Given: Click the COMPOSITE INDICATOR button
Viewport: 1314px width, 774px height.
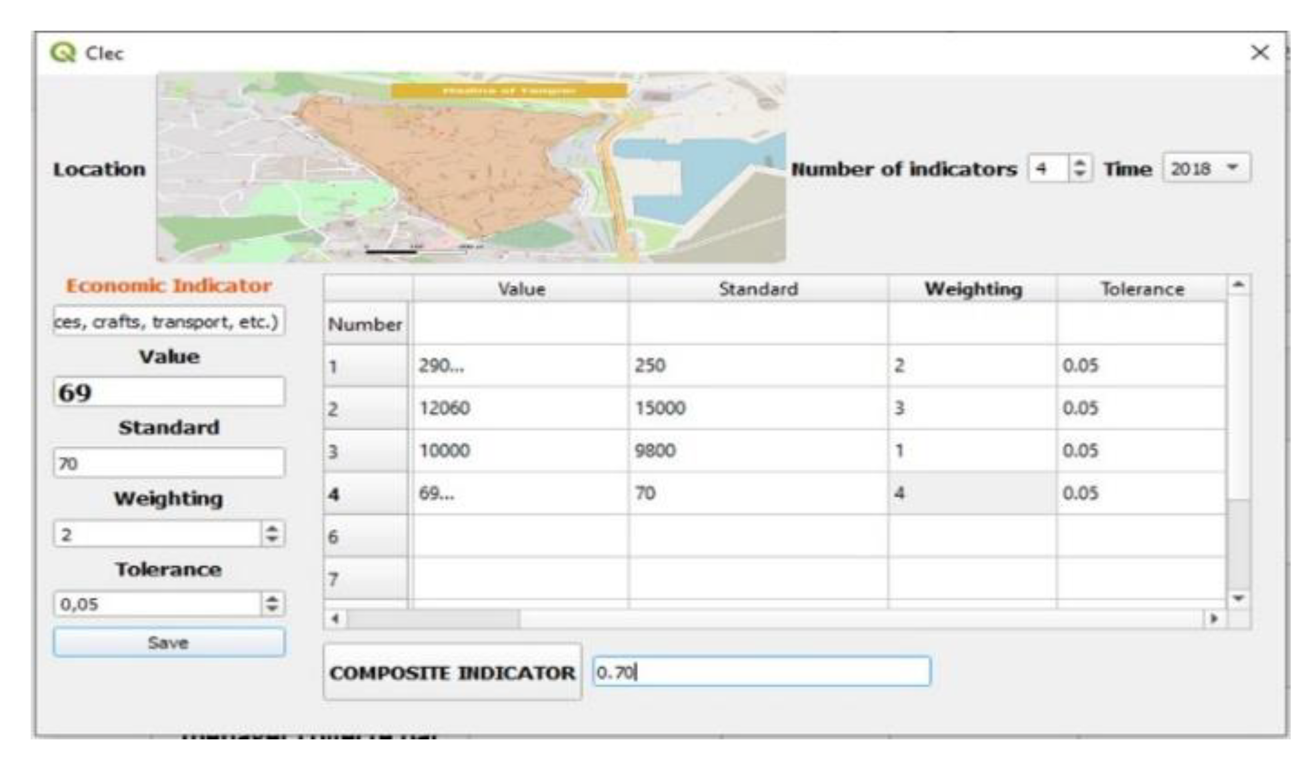Looking at the screenshot, I should tap(452, 672).
